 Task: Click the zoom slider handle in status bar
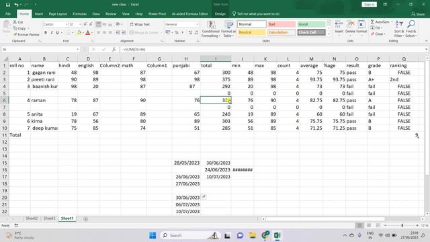(x=402, y=226)
